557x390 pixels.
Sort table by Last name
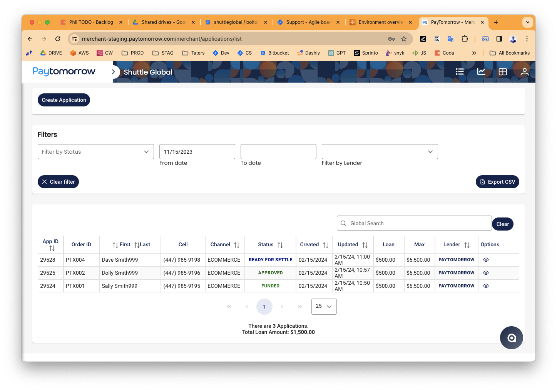[137, 245]
